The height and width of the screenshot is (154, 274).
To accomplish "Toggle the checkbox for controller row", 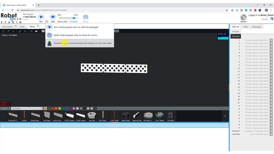I will tap(271, 134).
